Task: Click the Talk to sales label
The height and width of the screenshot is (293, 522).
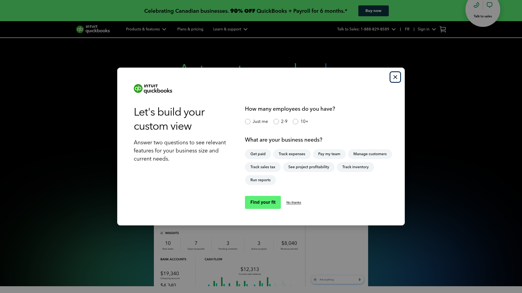Action: pyautogui.click(x=483, y=16)
